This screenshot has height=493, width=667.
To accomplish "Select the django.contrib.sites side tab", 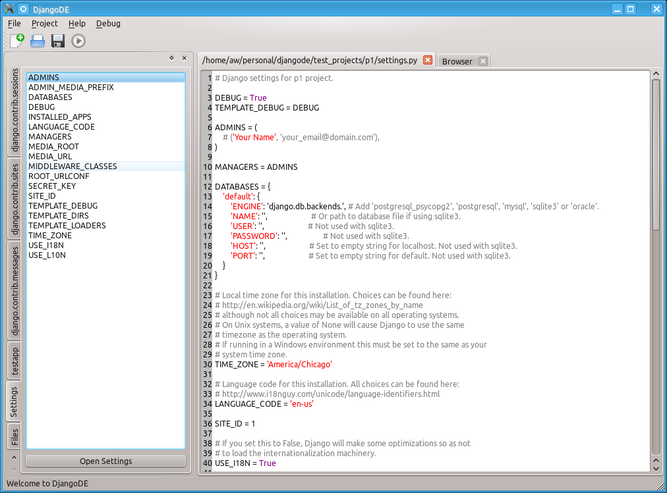I will click(x=14, y=199).
